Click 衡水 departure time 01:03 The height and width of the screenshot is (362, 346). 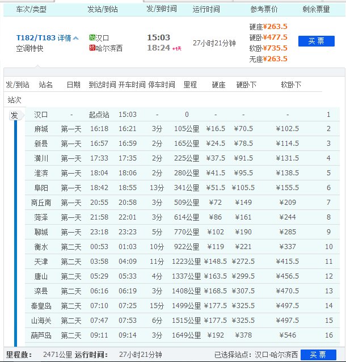click(x=128, y=247)
